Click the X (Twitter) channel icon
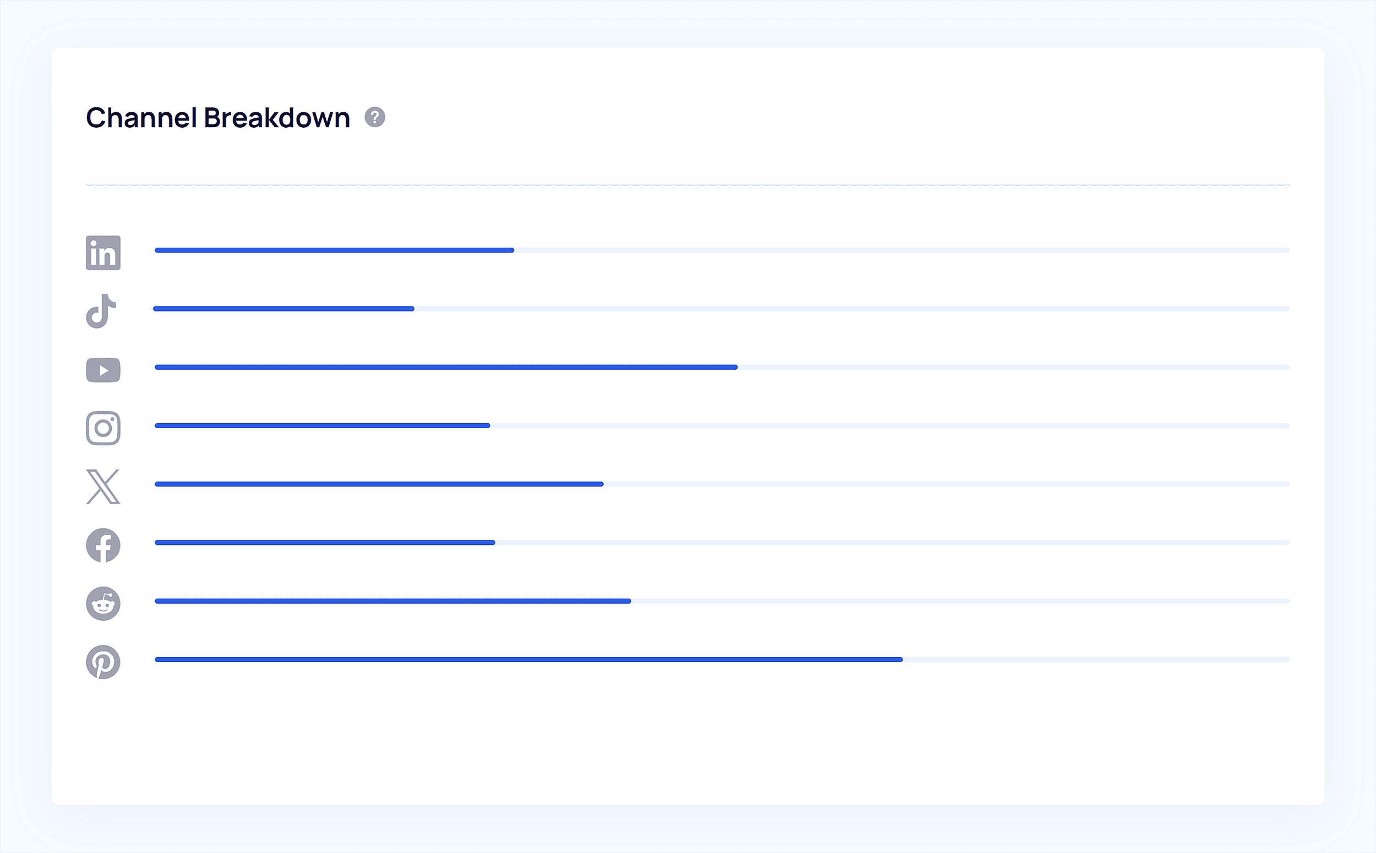1376x853 pixels. point(103,486)
